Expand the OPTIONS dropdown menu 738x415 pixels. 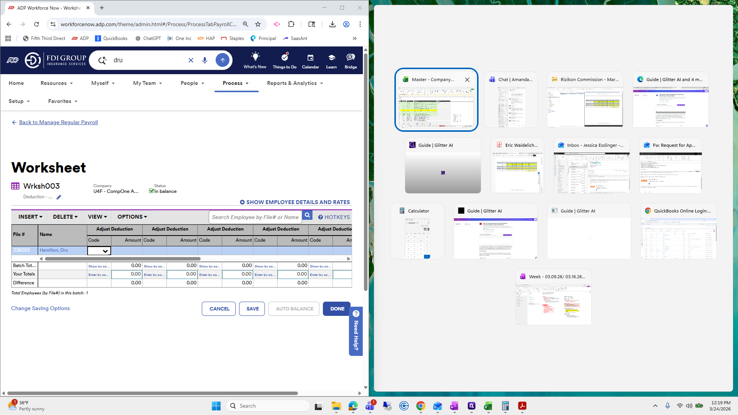coord(132,217)
